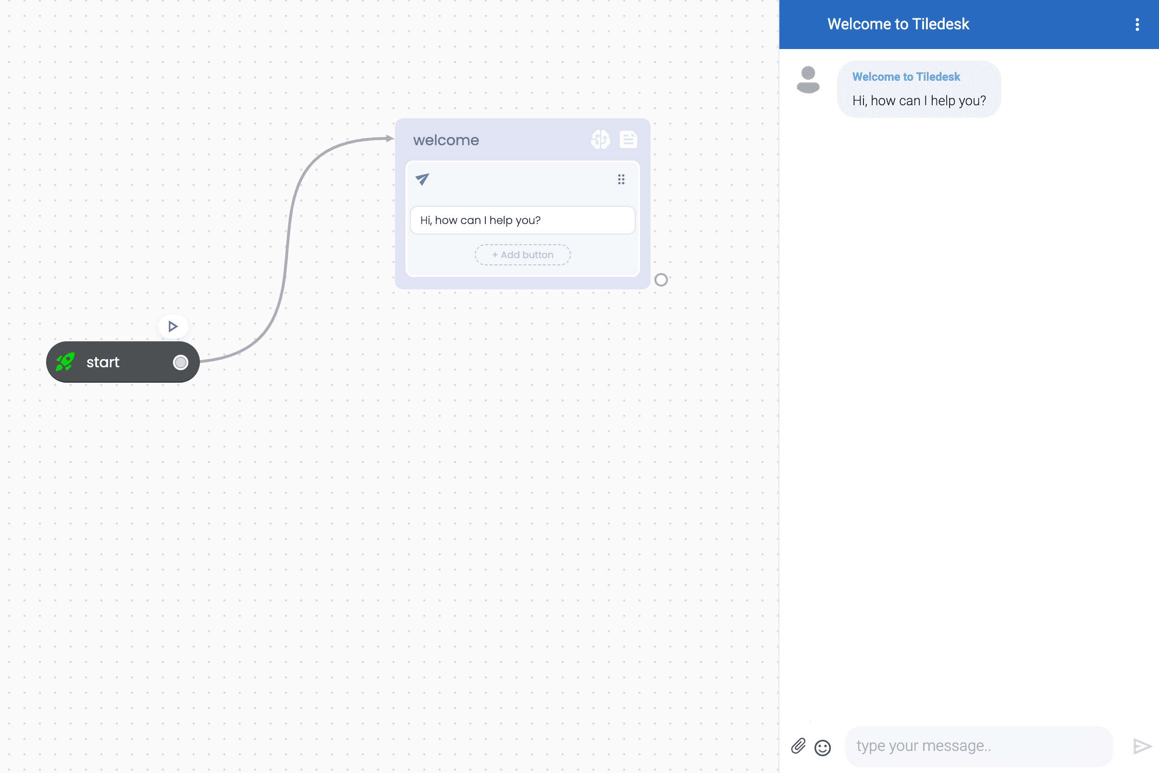The width and height of the screenshot is (1159, 773).
Task: Click the '+ Add button' control
Action: point(522,255)
